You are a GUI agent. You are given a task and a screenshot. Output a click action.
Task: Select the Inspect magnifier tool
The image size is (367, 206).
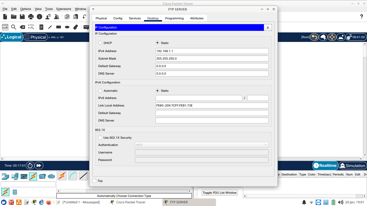pos(14,27)
